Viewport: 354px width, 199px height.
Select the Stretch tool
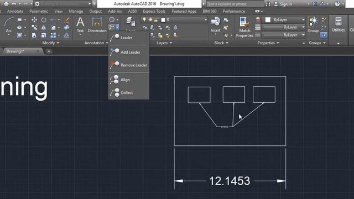(x=34, y=35)
